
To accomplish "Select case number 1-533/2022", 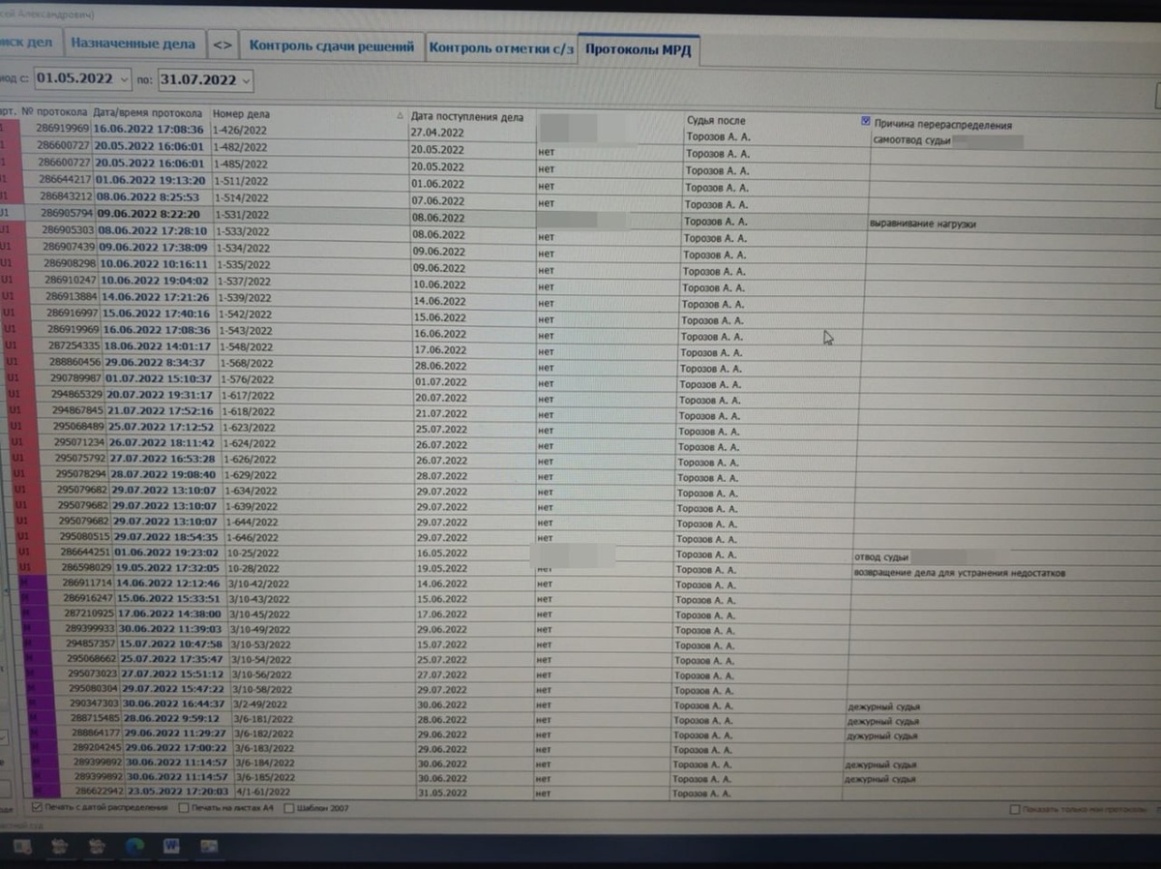I will point(243,231).
